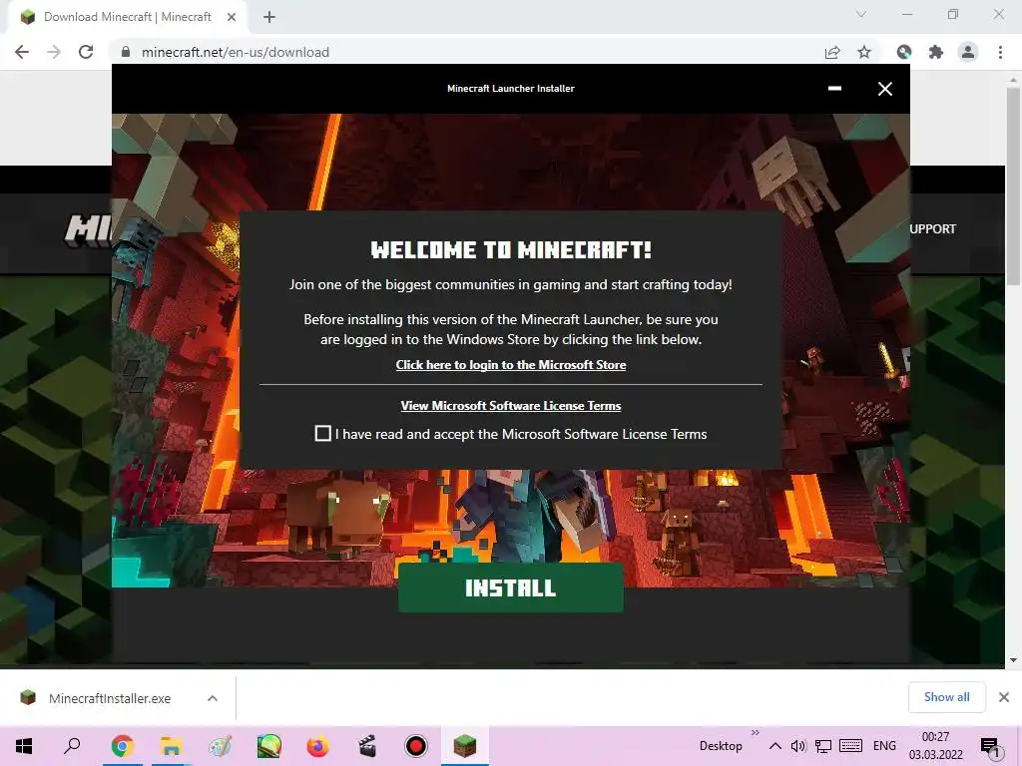Switch the ENG input language
The height and width of the screenshot is (766, 1022).
click(884, 746)
